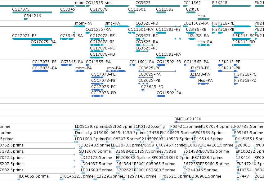Click protein Pi3K21B-PE label

tap(229, 62)
